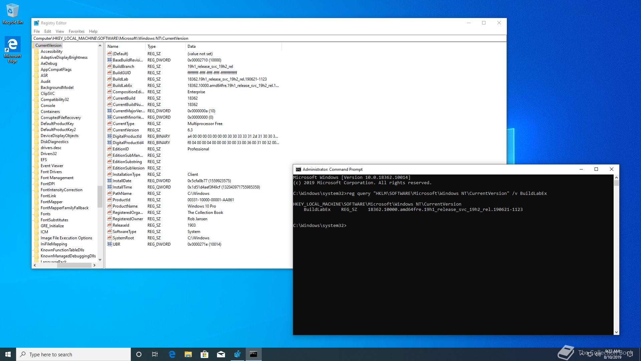Select the FontMapperFamilyFallback key
The width and height of the screenshot is (641, 361).
tap(64, 208)
